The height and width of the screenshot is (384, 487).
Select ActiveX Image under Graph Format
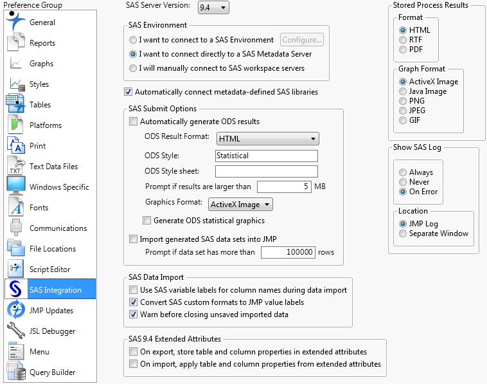point(403,82)
